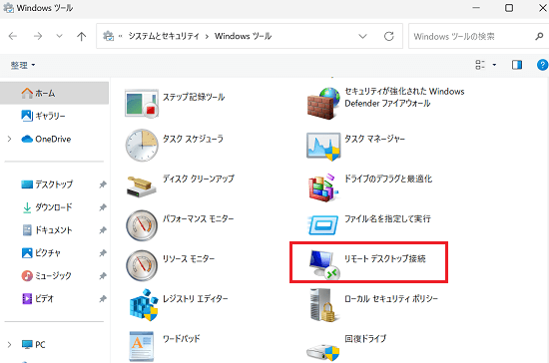549x363 pixels.
Task: Click the address bar control panel icon
Action: pos(108,36)
